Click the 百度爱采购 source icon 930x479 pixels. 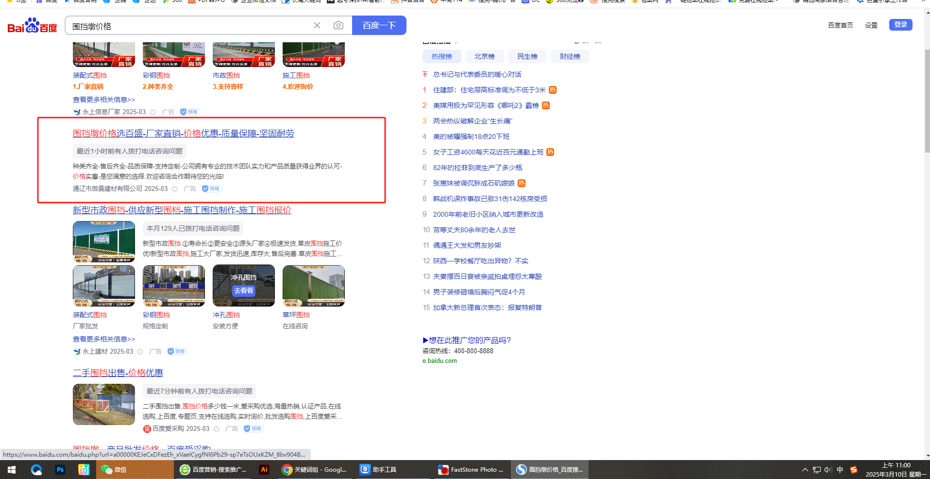pyautogui.click(x=147, y=429)
